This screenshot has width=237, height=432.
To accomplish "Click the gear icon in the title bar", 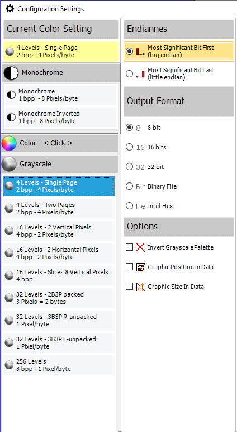I will click(x=10, y=9).
